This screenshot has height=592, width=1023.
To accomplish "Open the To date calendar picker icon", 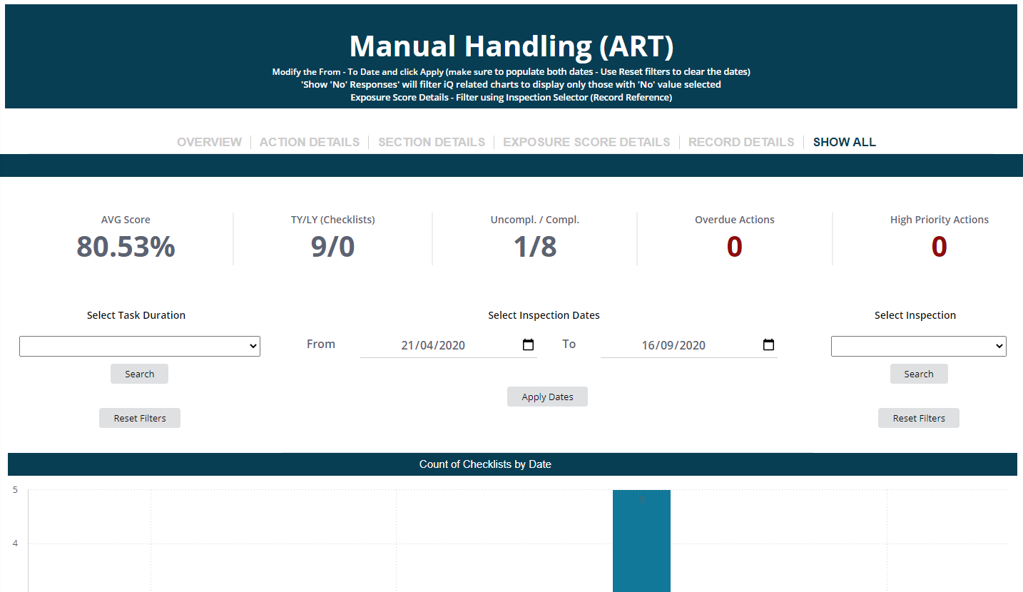I will [x=768, y=345].
